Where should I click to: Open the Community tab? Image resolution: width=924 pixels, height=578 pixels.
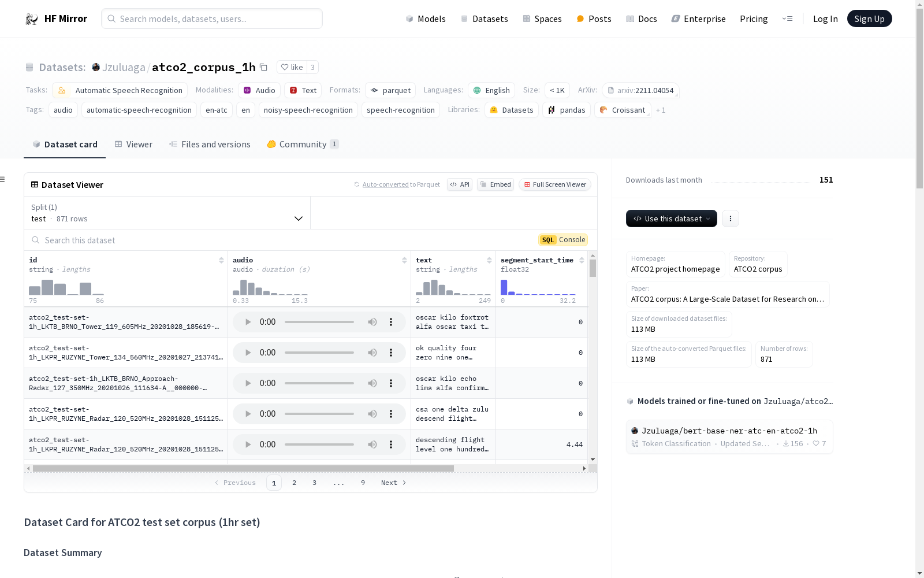point(303,144)
